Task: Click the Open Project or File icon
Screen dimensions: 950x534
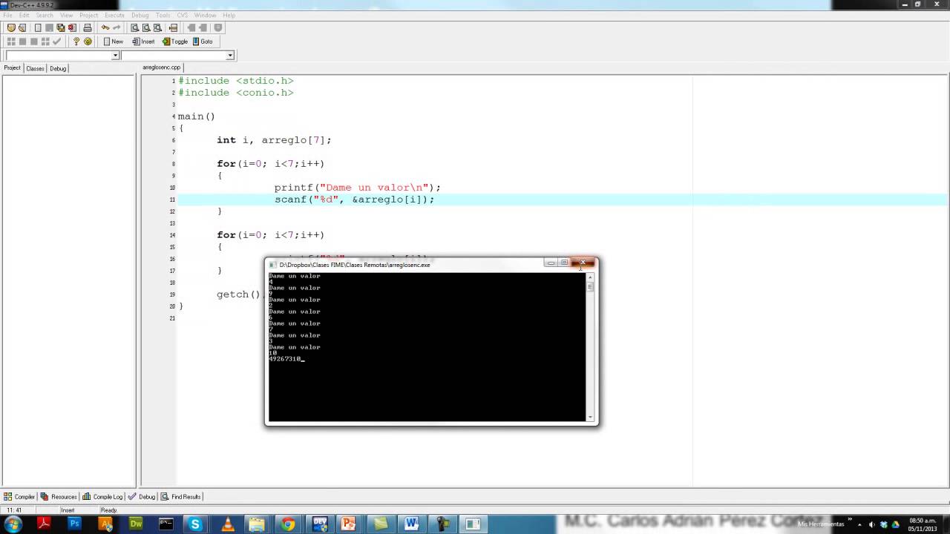Action: coord(22,27)
